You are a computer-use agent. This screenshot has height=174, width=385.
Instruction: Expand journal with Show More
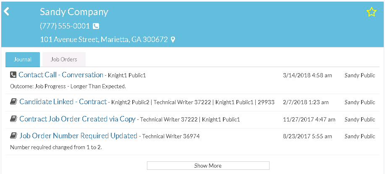[208, 166]
